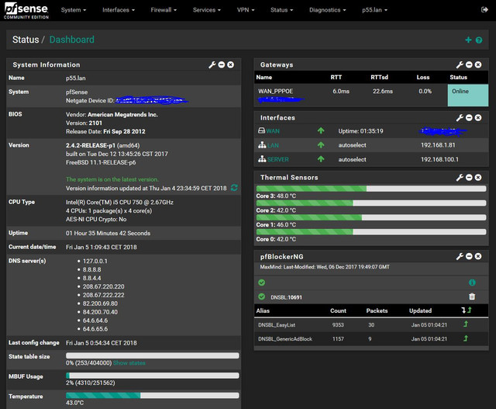
Task: Click the sort arrows in pfBlockerNG table header
Action: tap(467, 310)
